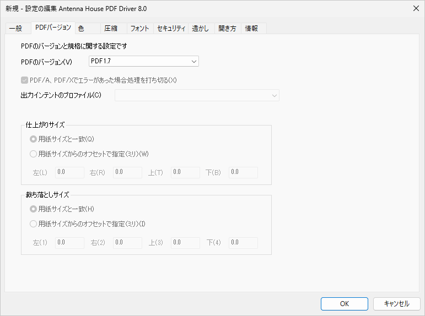This screenshot has height=316, width=425.
Task: Select the PDFバージョン tab
Action: (53, 28)
